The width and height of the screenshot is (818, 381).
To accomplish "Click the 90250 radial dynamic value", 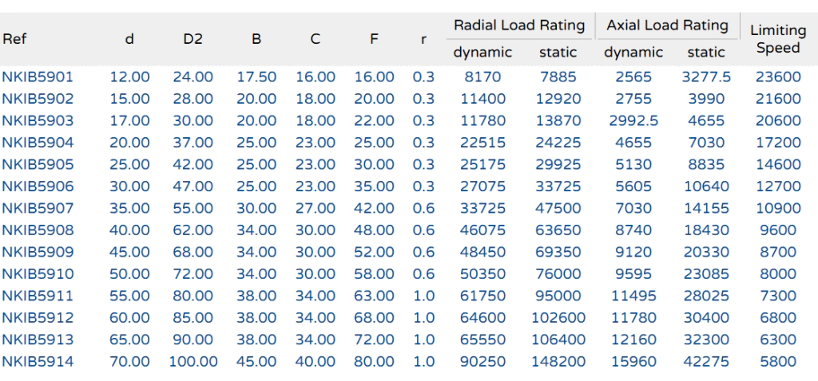I will click(x=482, y=361).
